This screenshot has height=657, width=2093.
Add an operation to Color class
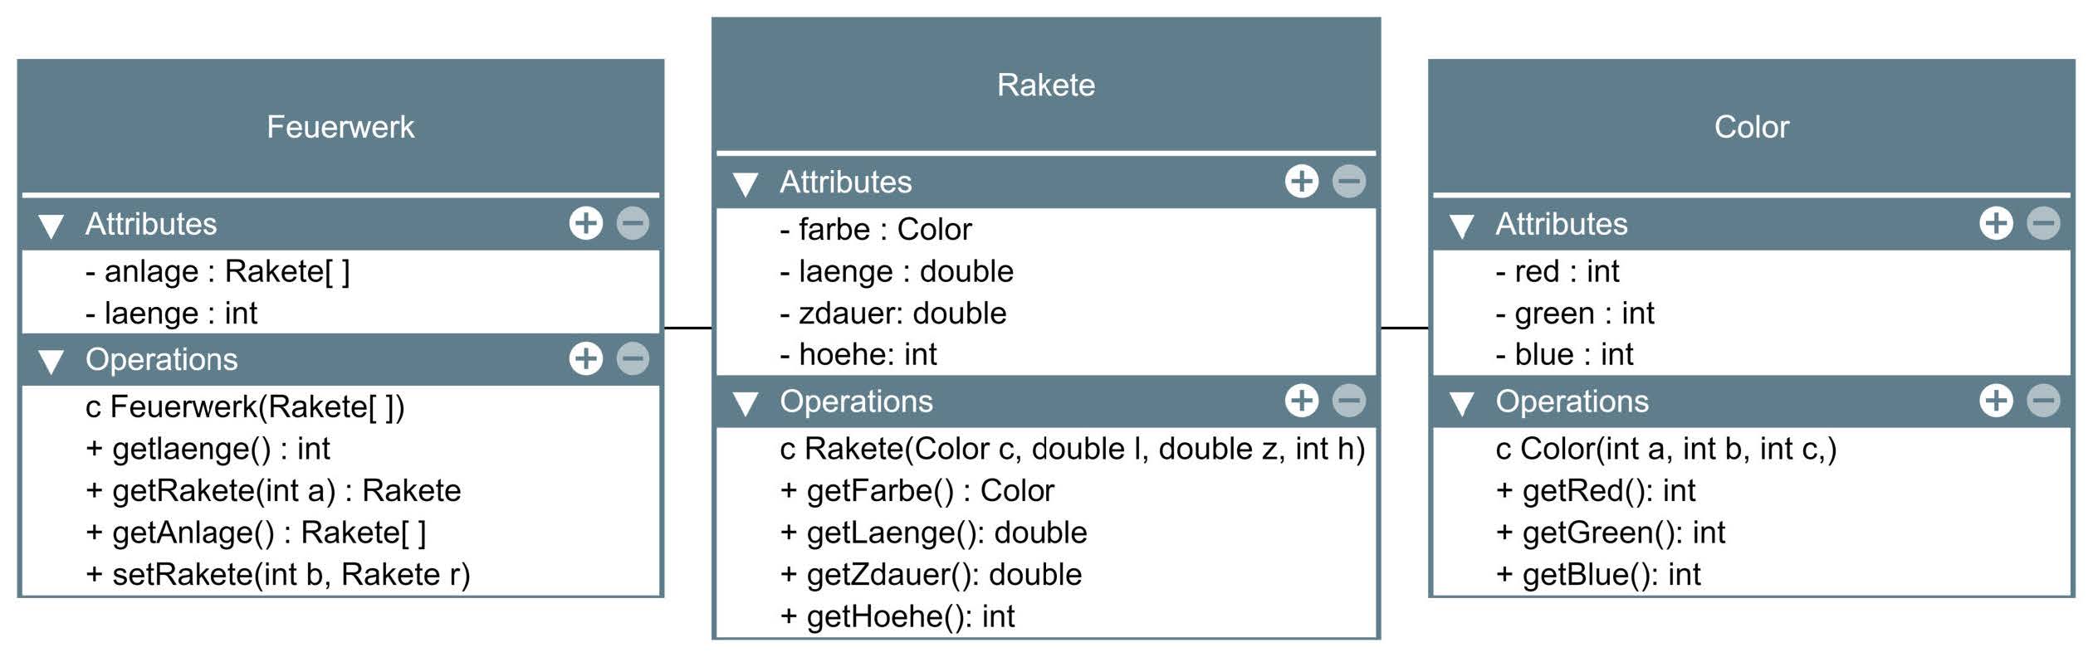point(1996,401)
